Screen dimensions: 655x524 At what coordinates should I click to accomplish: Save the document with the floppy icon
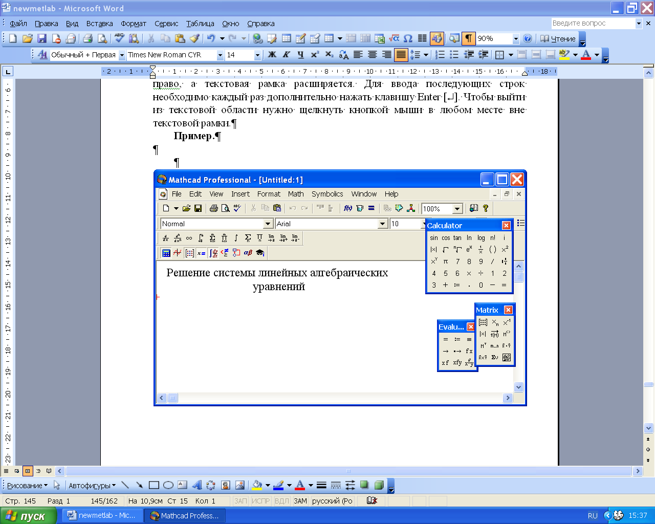(x=42, y=38)
